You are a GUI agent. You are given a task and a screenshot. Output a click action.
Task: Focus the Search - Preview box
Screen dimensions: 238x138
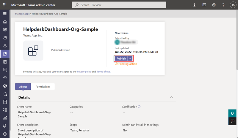(x=119, y=5)
